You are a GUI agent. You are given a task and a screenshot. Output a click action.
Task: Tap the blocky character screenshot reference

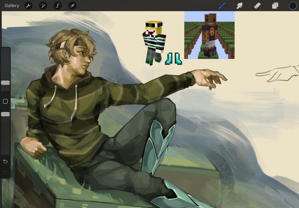point(209,35)
